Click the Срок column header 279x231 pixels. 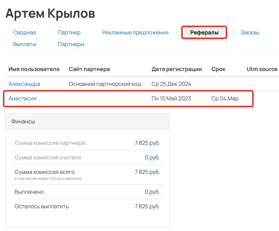(x=218, y=69)
